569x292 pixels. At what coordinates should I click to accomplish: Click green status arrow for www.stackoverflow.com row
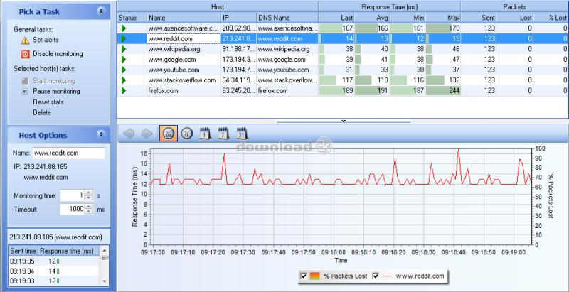tap(124, 80)
